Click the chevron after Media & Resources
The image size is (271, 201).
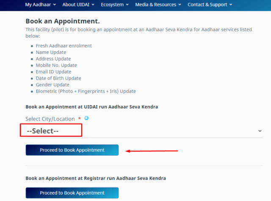[180, 5]
